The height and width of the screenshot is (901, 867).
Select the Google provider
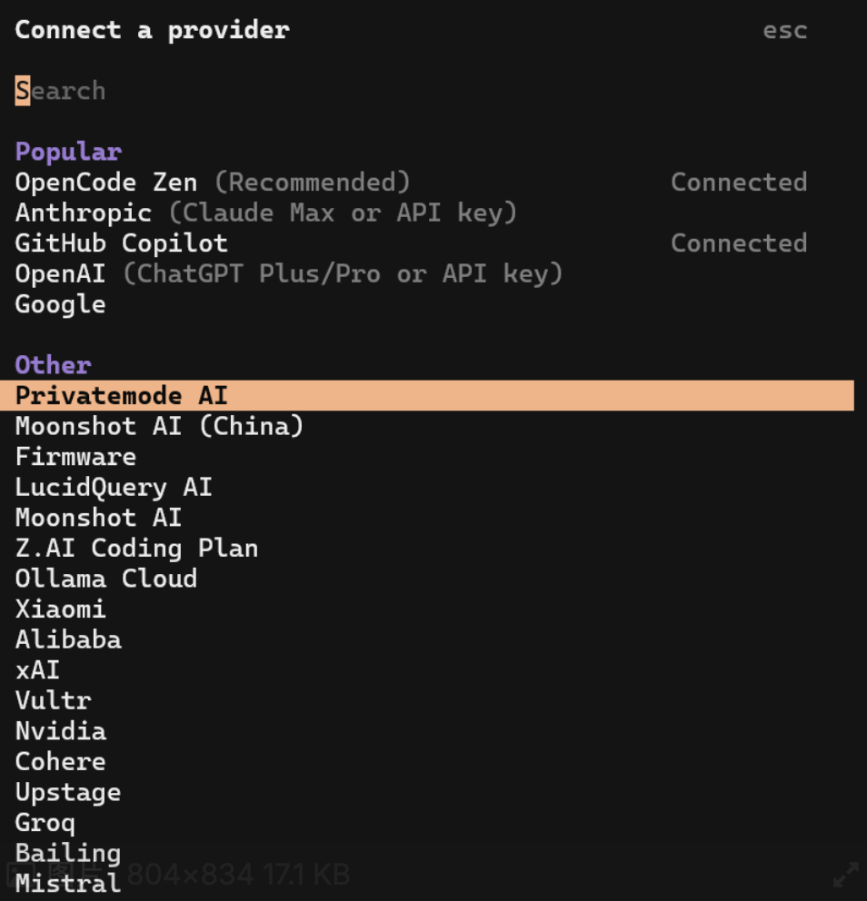tap(60, 304)
